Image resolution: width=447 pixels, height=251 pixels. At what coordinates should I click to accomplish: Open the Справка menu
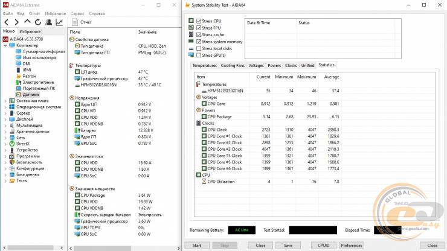(97, 13)
